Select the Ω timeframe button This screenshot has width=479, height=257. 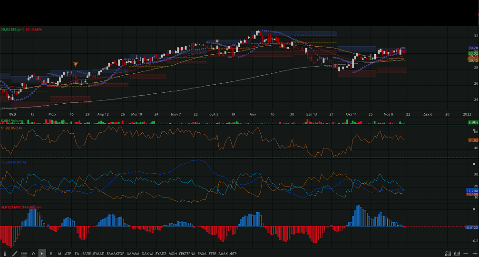(33, 254)
